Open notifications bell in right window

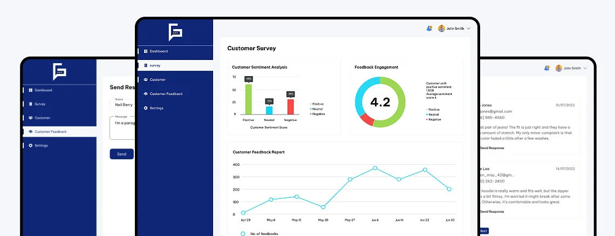click(546, 68)
